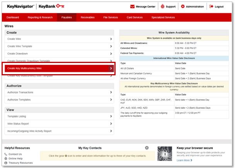Screen dimensions: 235x168
Task: Open the Create Wire link
Action: (x=14, y=39)
